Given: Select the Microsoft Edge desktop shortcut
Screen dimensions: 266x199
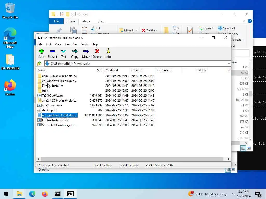Looking at the screenshot, I should point(10,38).
